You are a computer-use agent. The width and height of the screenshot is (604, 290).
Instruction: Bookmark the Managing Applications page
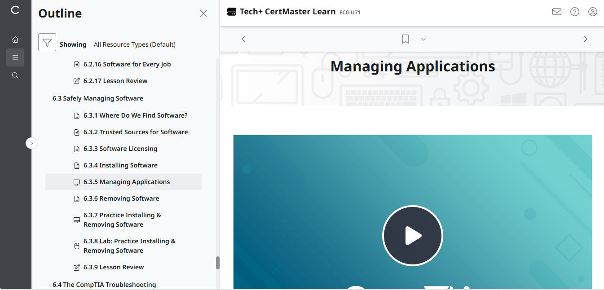tap(405, 39)
